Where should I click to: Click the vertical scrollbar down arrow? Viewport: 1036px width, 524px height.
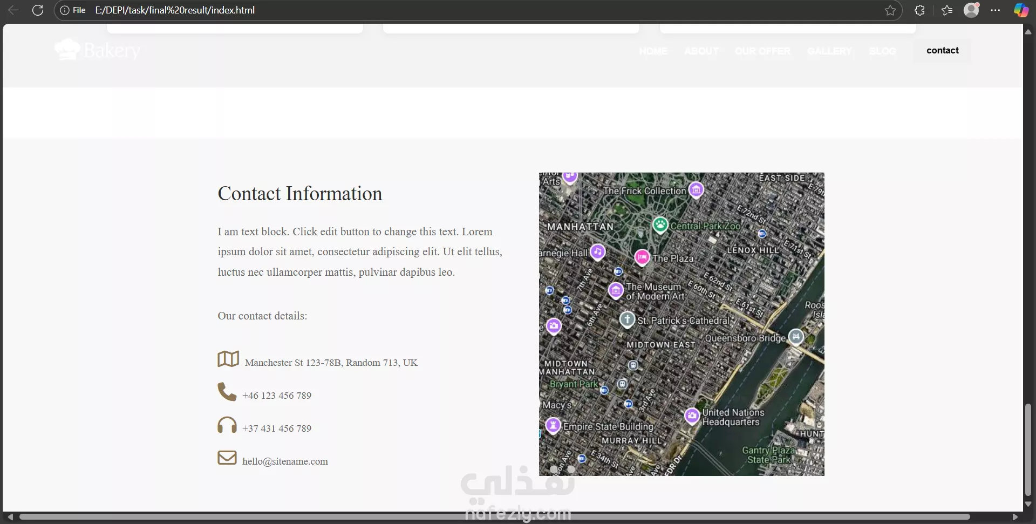pos(1028,504)
